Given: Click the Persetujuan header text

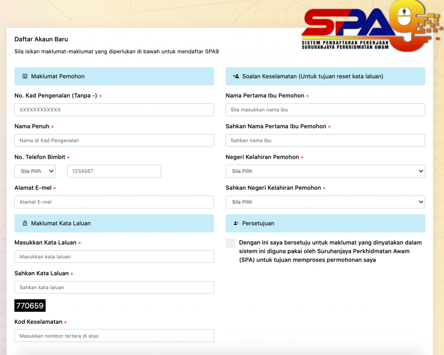Looking at the screenshot, I should tap(258, 223).
